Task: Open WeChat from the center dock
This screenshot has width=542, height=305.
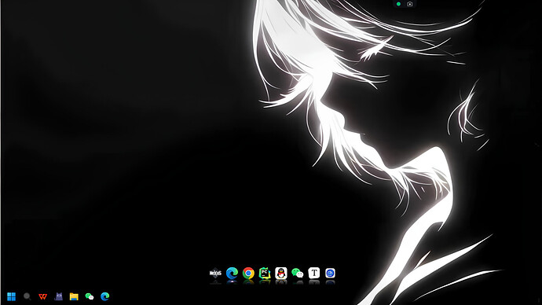Action: click(x=297, y=274)
